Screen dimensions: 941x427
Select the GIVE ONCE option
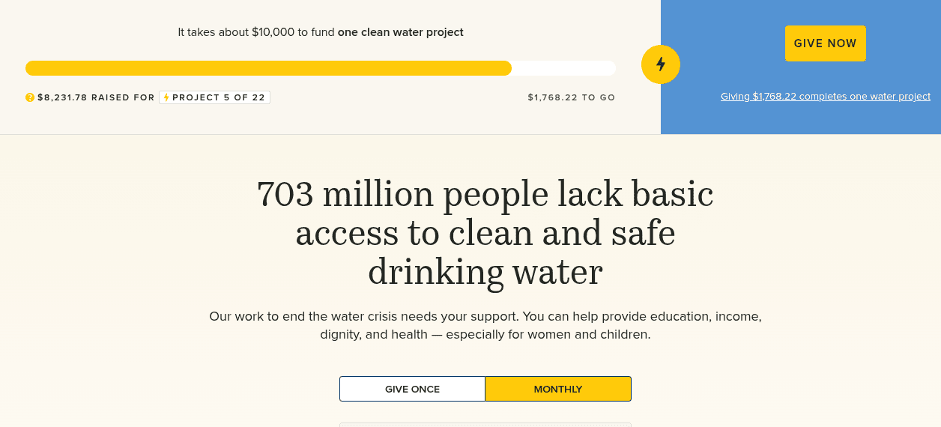(412, 390)
